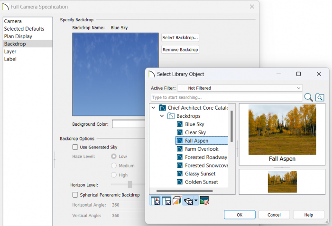
Task: Click the library tree horizontal scrollbar
Action: [184, 191]
